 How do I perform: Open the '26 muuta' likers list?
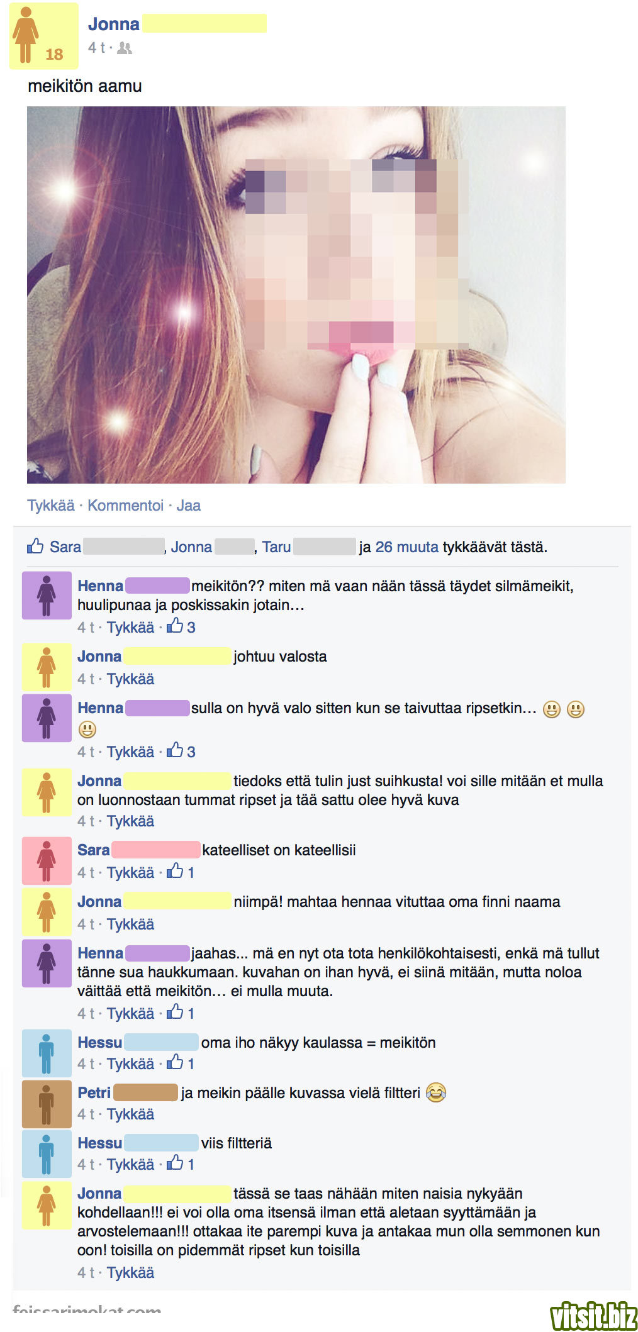pyautogui.click(x=406, y=547)
